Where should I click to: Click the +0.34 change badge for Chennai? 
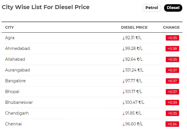point(172,124)
